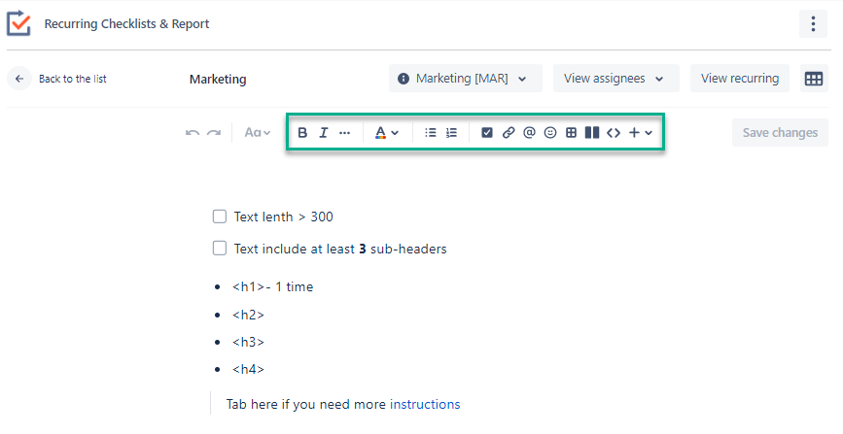
Task: Follow the 'instructions' link
Action: 425,404
